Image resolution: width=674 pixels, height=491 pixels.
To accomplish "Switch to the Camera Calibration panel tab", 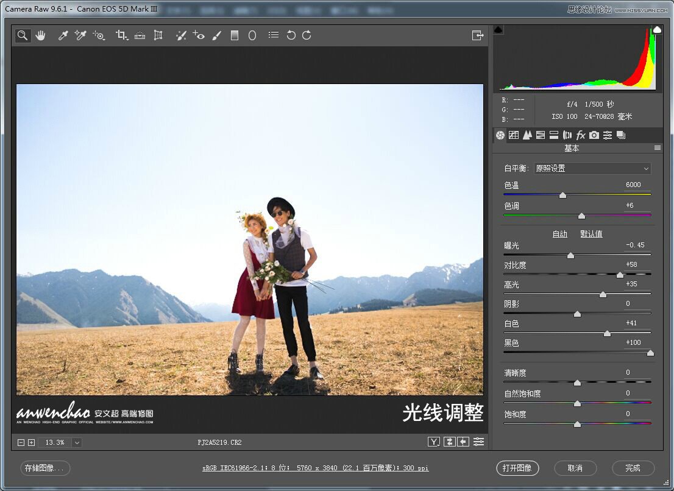I will point(594,135).
